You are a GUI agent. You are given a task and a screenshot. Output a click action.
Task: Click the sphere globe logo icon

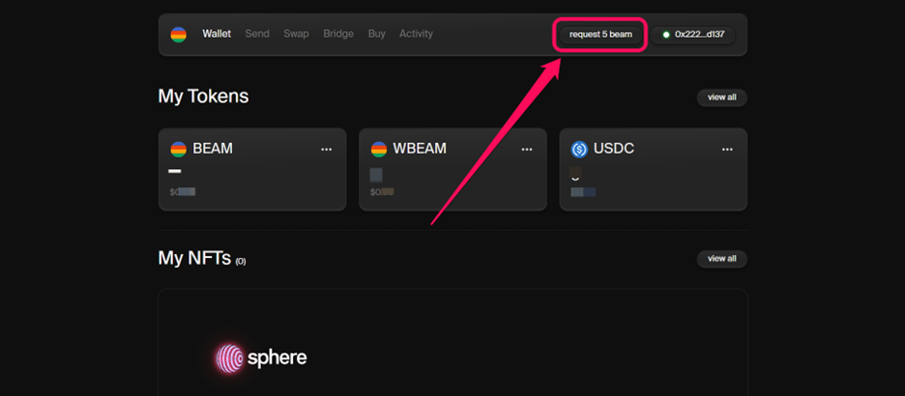point(229,358)
